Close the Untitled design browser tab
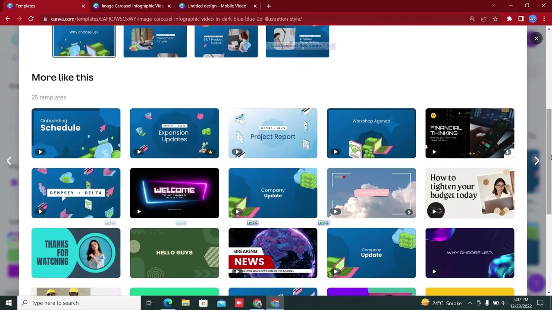The width and height of the screenshot is (552, 310). pos(255,6)
